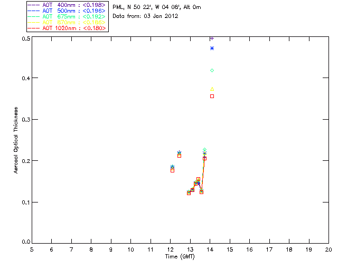
Task: Click the blue asterisk marker near 0.47
Action: 212,48
